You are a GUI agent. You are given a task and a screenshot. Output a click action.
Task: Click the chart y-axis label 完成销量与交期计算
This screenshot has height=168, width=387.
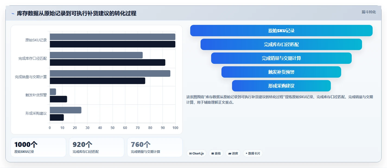(31, 77)
